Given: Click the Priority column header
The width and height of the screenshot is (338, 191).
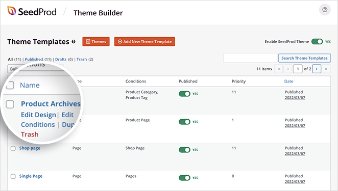Looking at the screenshot, I should tap(238, 81).
